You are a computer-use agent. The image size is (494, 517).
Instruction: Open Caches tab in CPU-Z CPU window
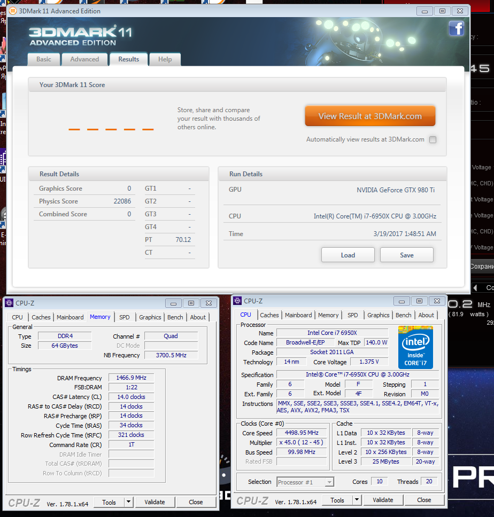pyautogui.click(x=269, y=315)
